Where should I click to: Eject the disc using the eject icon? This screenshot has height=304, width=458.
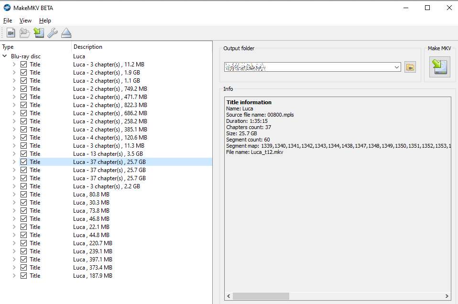pos(66,33)
